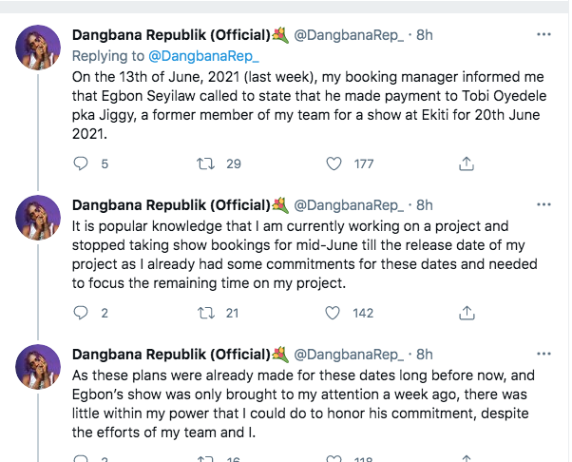Open the second tweet's 8h timestamp

[425, 204]
